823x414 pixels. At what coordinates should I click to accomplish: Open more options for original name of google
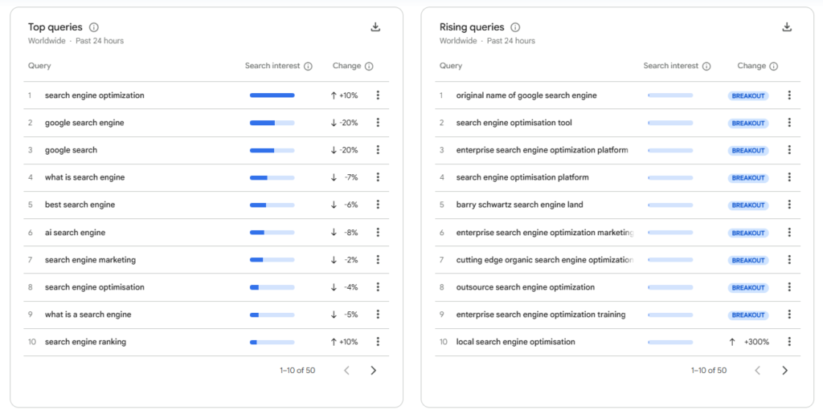pos(789,95)
